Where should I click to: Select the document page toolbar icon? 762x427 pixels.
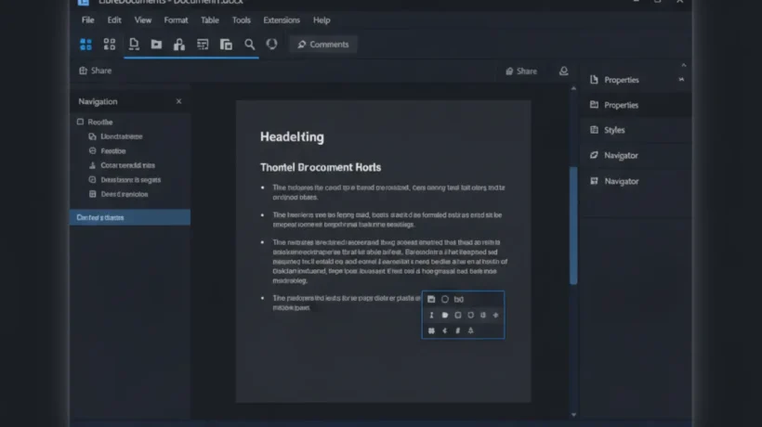tap(134, 45)
